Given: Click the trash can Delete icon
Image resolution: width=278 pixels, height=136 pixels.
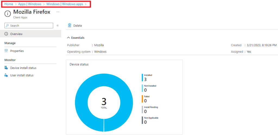Looking at the screenshot, I should [x=70, y=26].
